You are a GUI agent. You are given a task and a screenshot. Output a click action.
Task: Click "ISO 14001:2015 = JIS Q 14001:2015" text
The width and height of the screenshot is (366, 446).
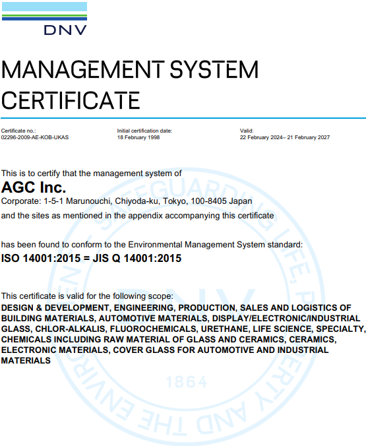(x=91, y=258)
